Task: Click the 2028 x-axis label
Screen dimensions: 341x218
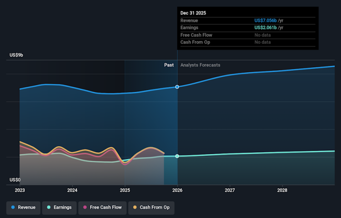Action: point(282,190)
